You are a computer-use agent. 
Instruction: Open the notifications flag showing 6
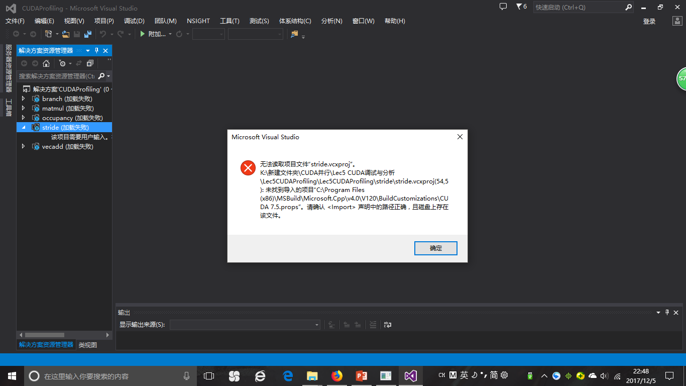[521, 7]
